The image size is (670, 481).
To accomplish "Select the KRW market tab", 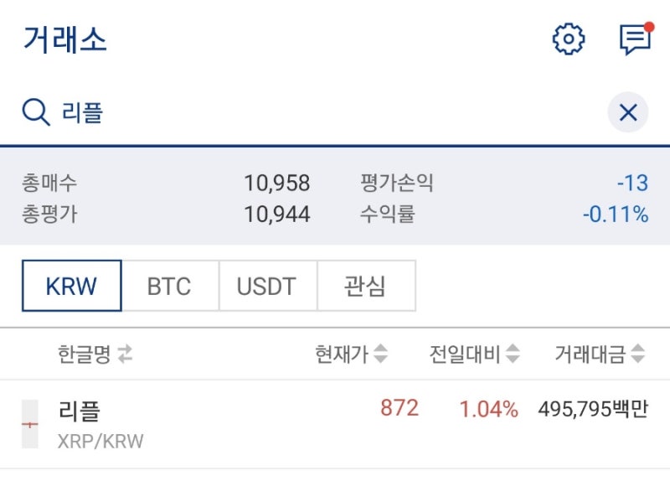I will pyautogui.click(x=72, y=286).
